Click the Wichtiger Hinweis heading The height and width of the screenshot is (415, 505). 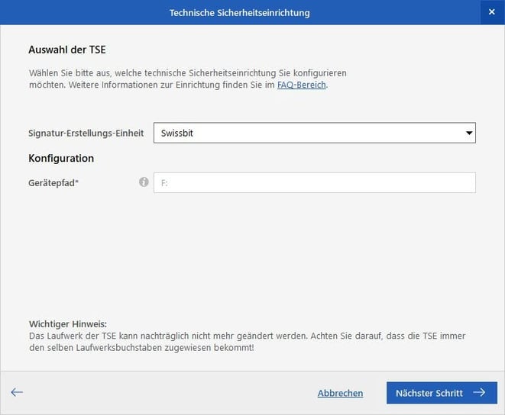[x=67, y=323]
